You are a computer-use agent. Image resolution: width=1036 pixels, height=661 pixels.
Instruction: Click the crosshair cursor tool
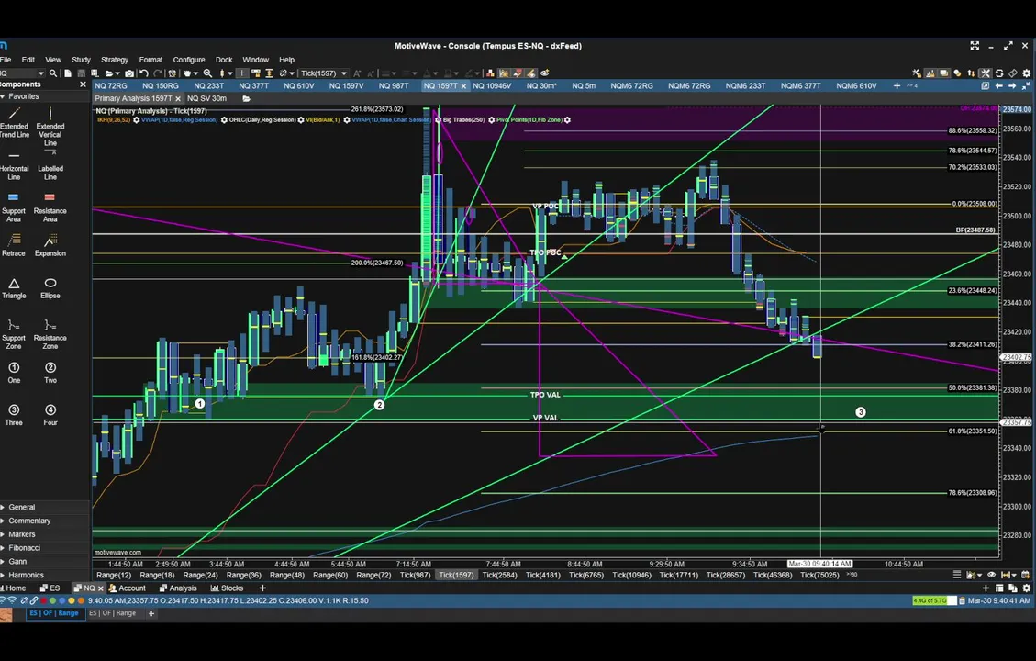tap(242, 73)
